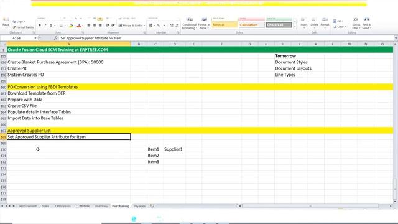
Task: Click the horizontal scrollbar right arrow
Action: pyautogui.click(x=391, y=206)
